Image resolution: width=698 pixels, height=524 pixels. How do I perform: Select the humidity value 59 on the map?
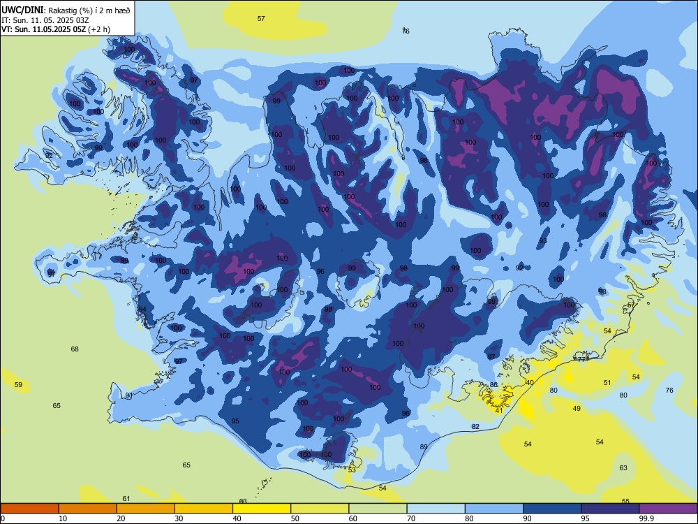[x=18, y=384]
